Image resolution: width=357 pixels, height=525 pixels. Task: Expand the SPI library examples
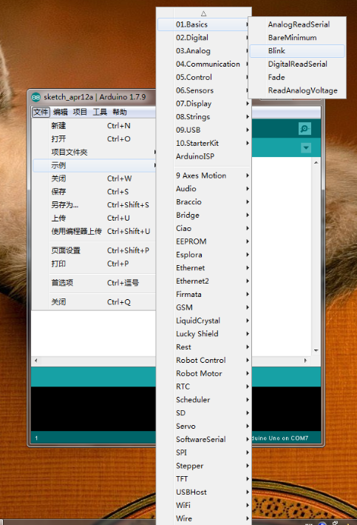(203, 452)
